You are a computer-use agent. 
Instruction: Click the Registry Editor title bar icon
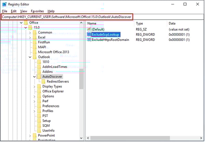pos(4,4)
